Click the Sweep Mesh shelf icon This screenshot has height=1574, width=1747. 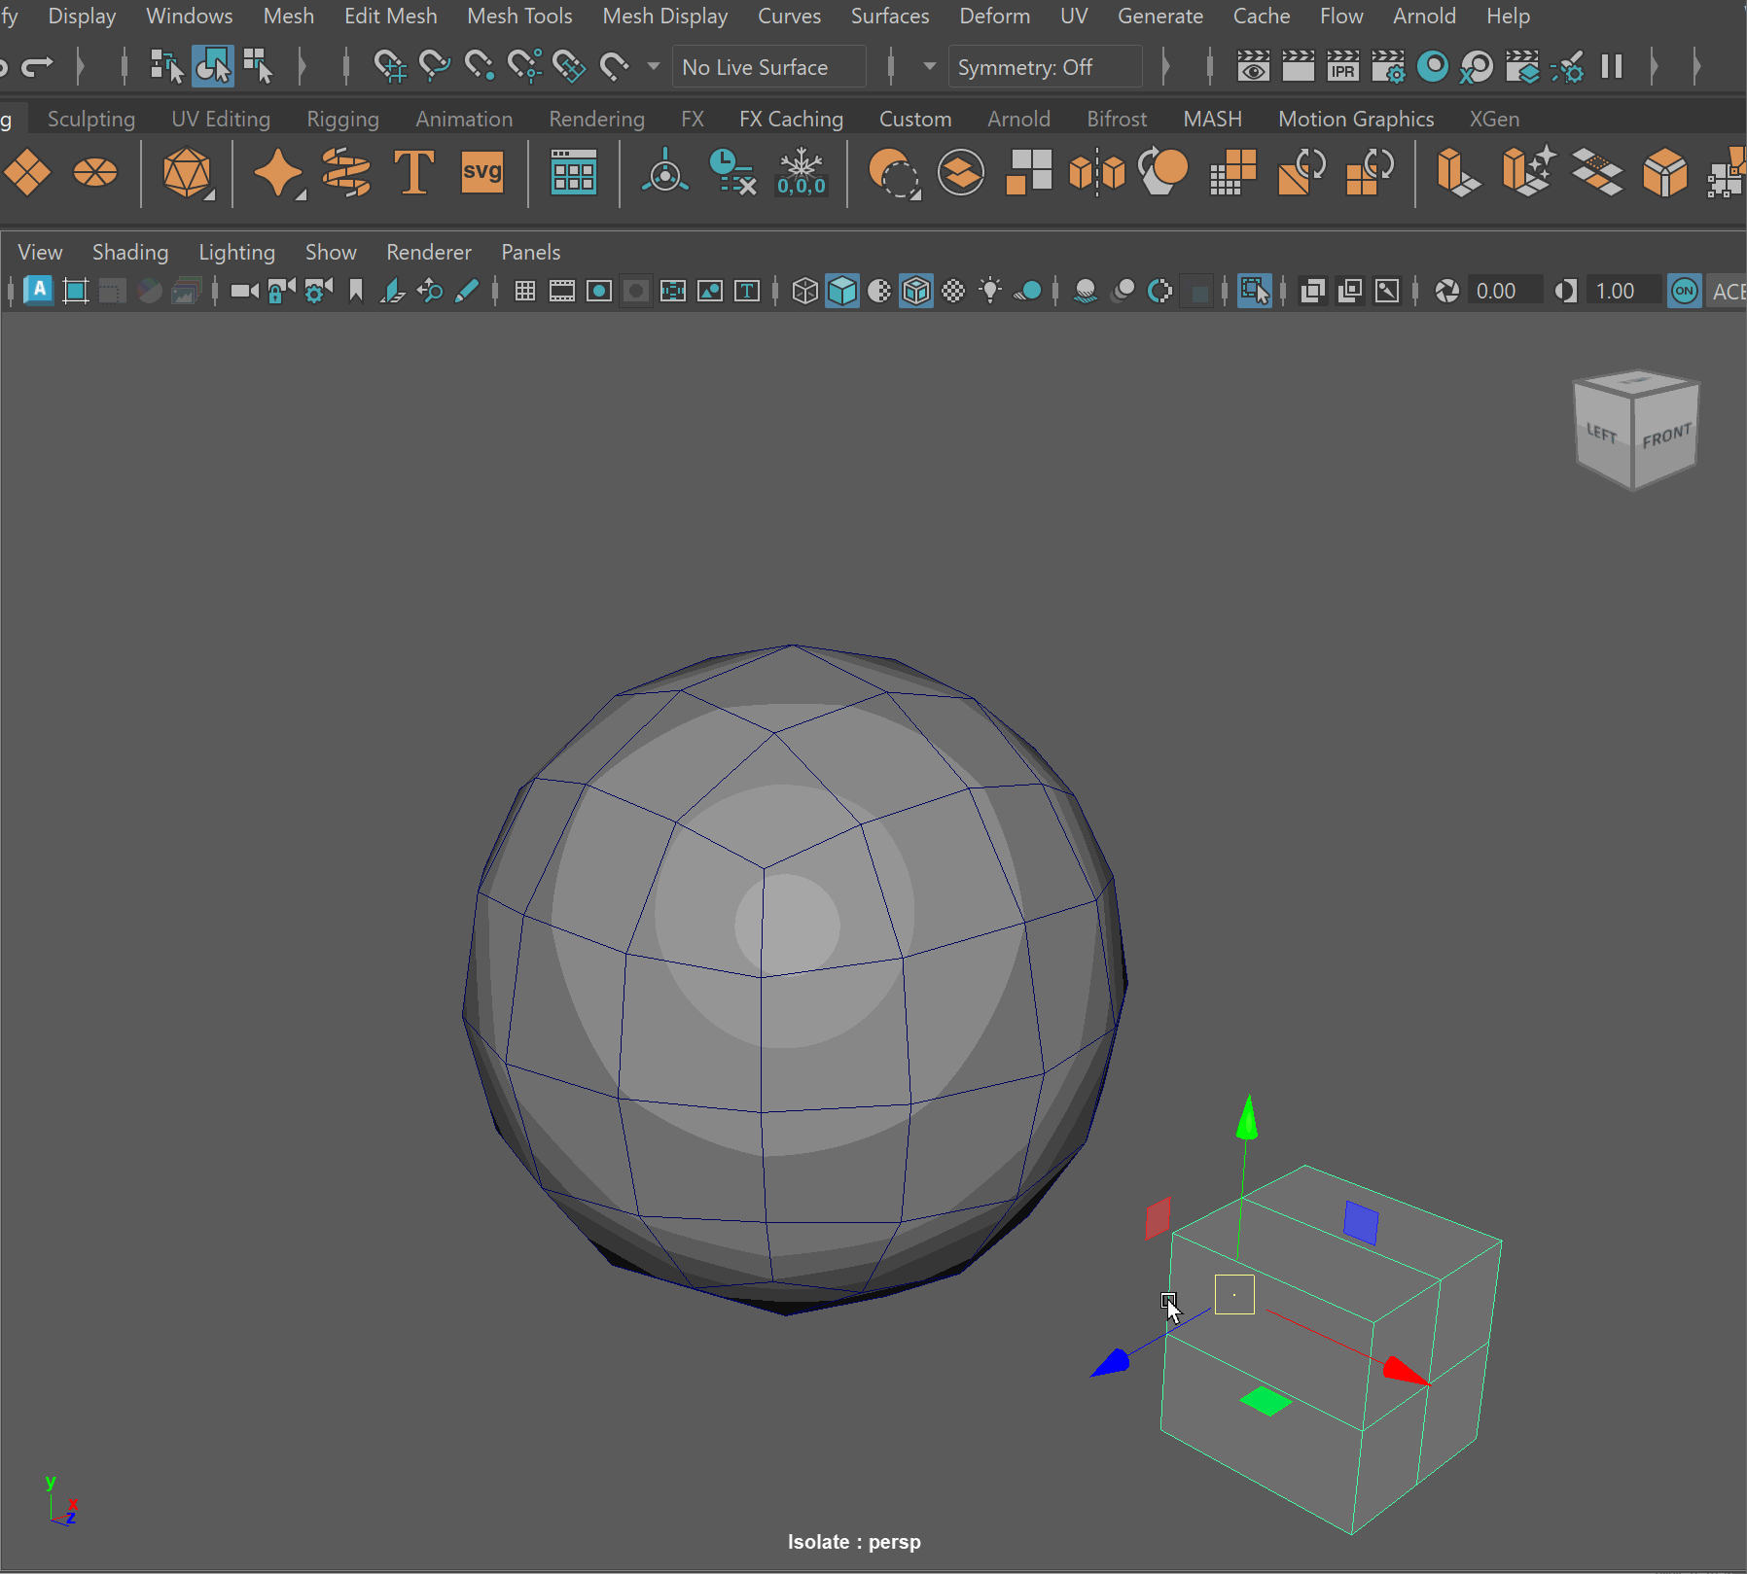point(345,173)
